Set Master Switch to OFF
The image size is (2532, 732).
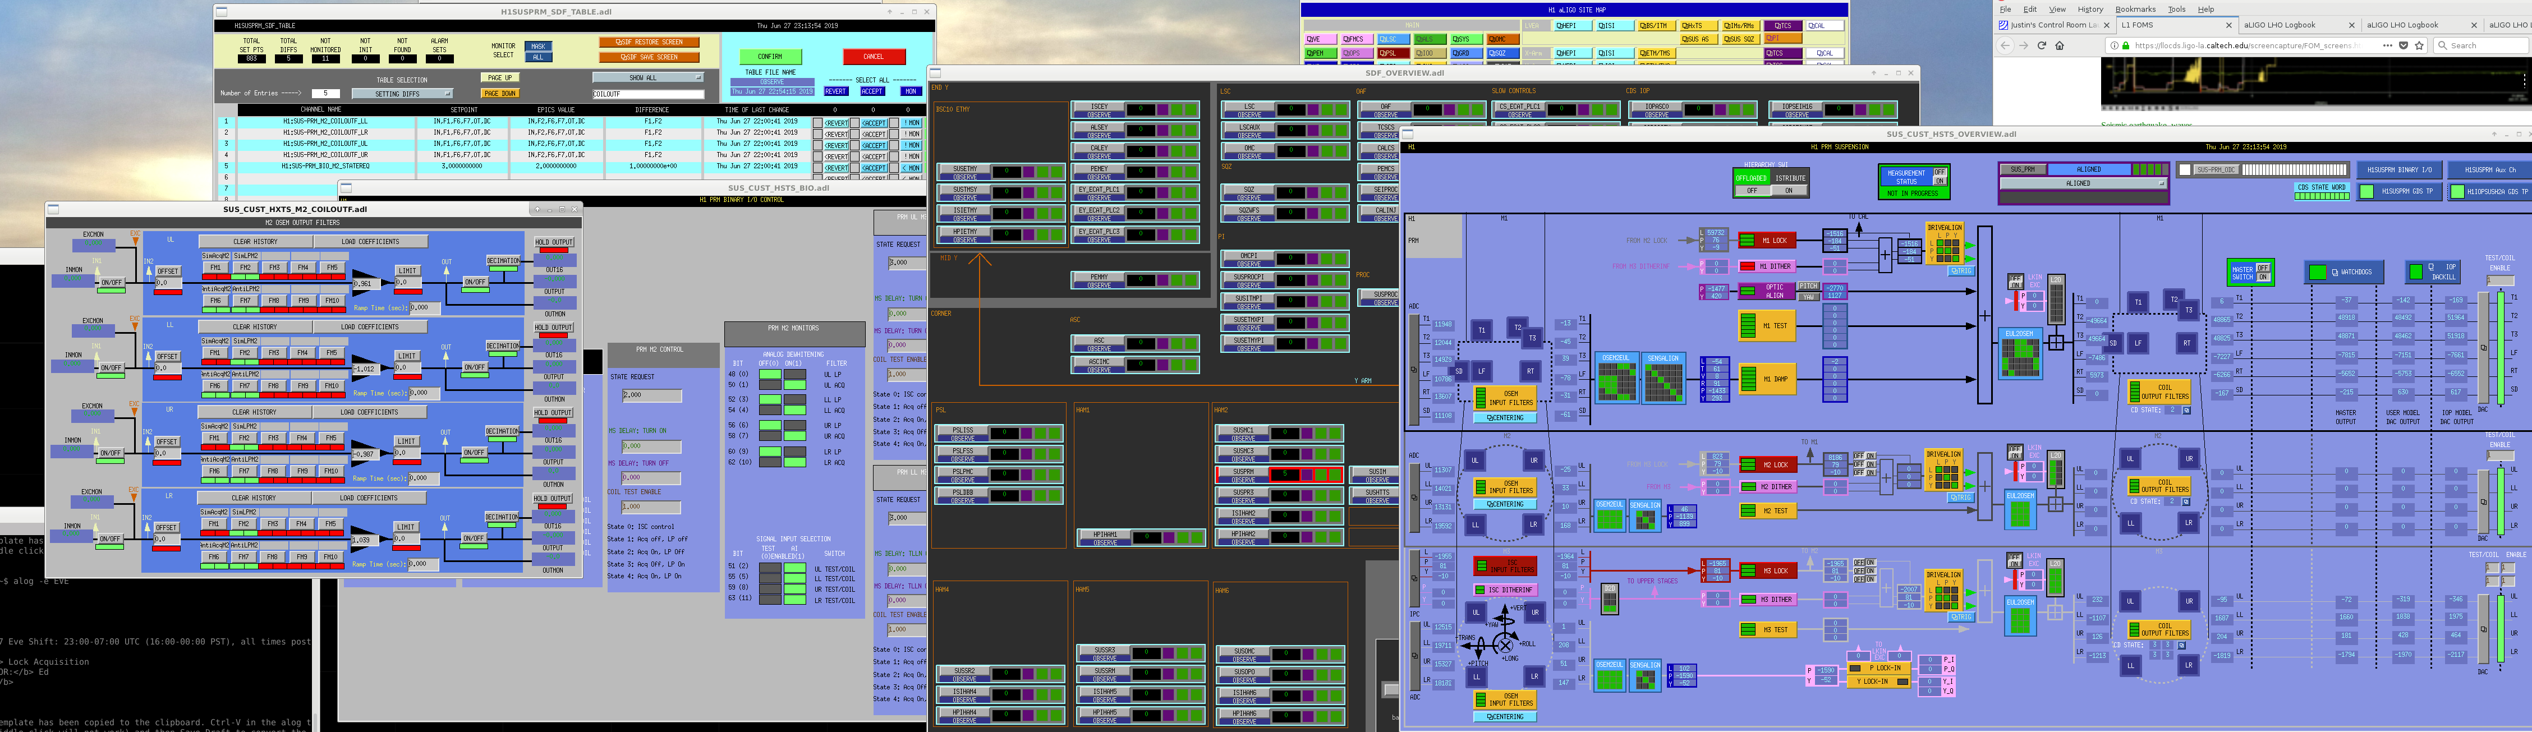click(x=2263, y=267)
